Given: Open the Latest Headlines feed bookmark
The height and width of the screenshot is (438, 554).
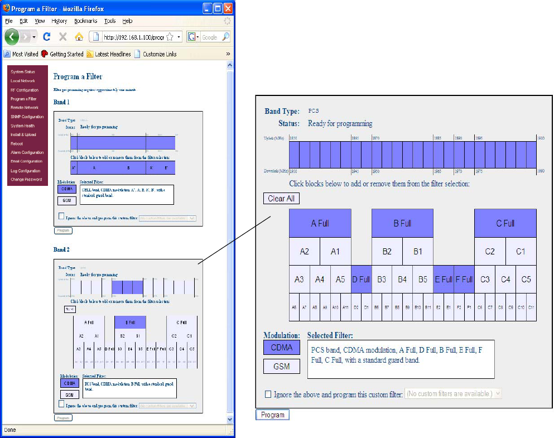Looking at the screenshot, I should (x=108, y=54).
